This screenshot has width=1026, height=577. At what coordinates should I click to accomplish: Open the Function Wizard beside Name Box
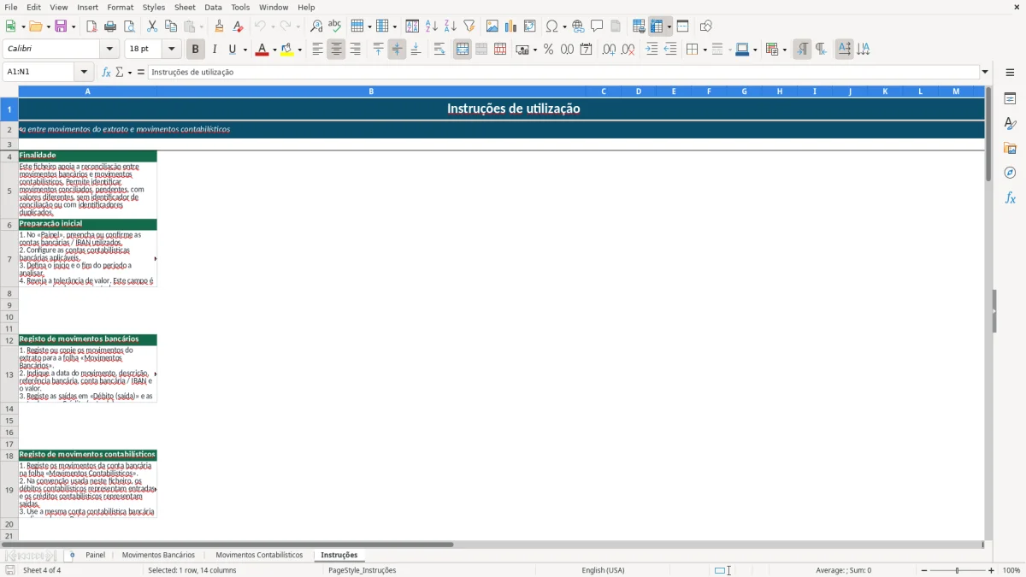click(107, 72)
